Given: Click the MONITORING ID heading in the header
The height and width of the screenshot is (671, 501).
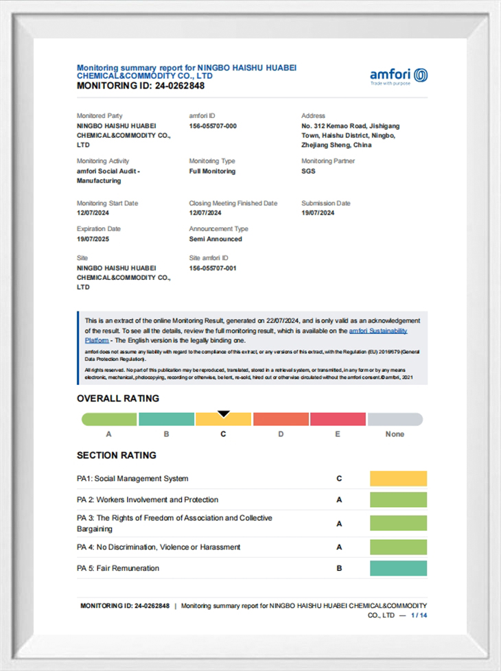Looking at the screenshot, I should click(140, 86).
